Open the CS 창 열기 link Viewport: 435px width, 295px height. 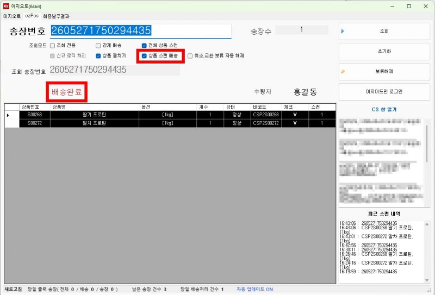pyautogui.click(x=384, y=110)
